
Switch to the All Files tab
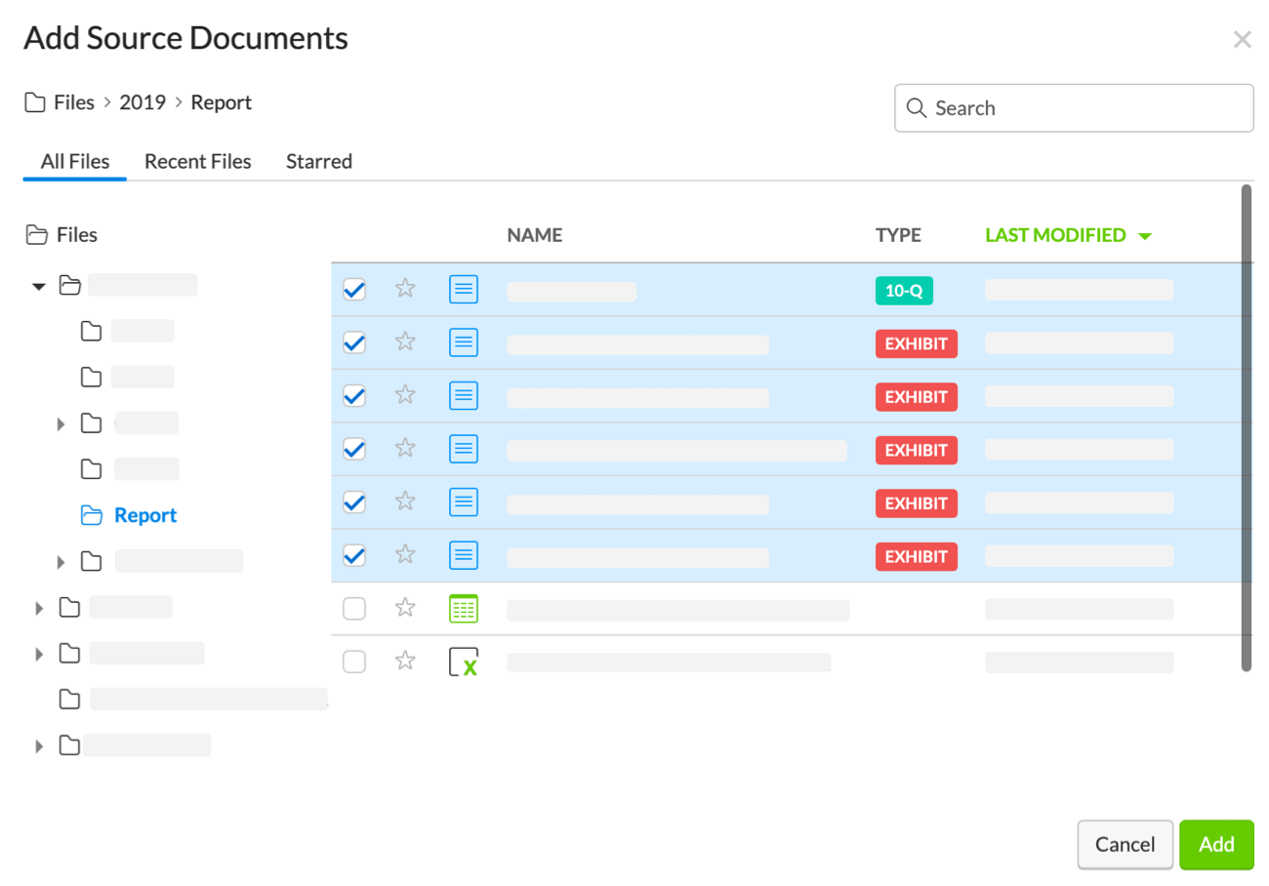point(75,161)
